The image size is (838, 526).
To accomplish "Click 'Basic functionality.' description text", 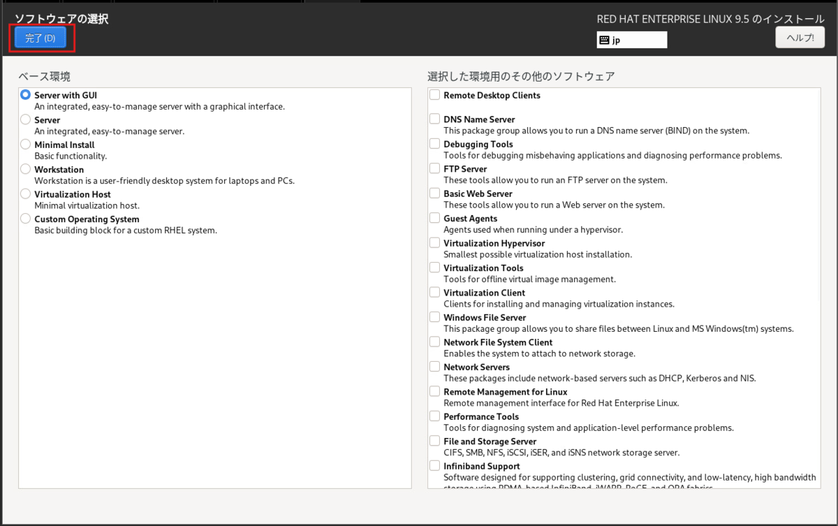I will 71,156.
